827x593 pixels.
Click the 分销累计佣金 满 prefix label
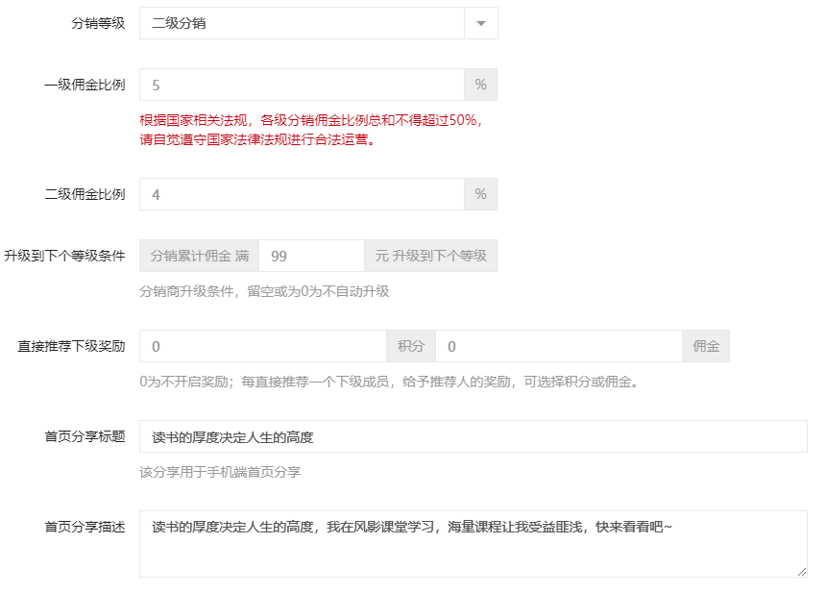click(x=200, y=256)
